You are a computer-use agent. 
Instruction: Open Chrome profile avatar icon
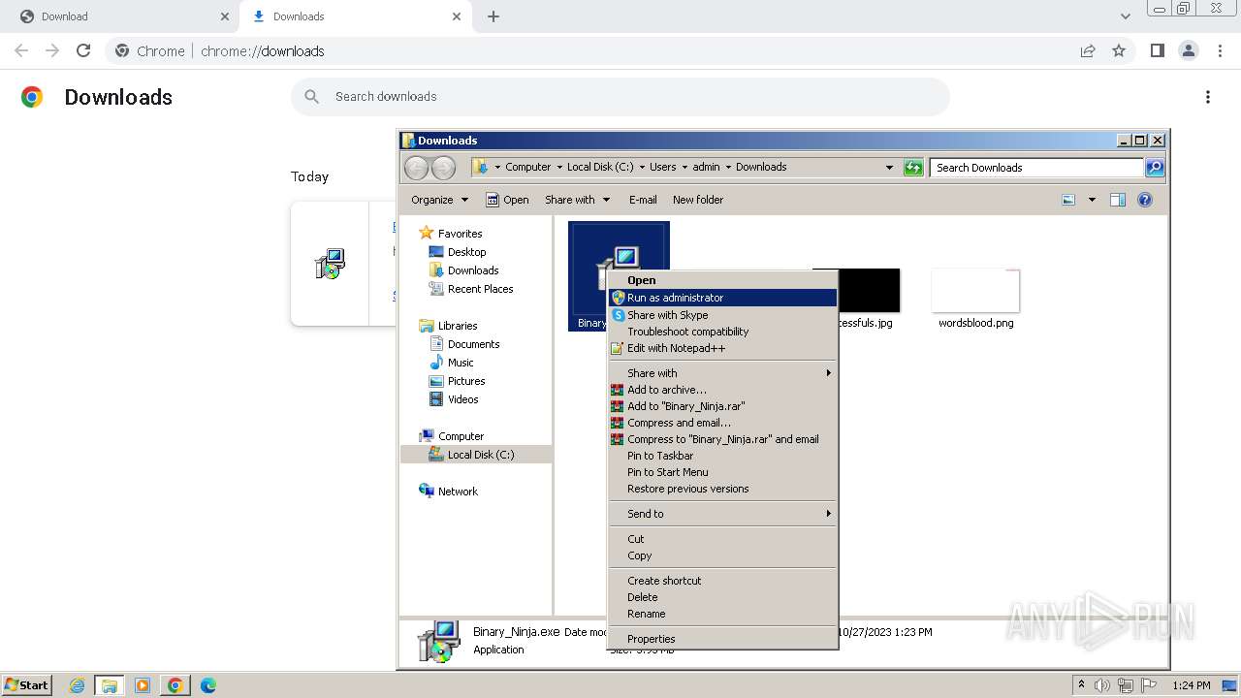point(1189,50)
